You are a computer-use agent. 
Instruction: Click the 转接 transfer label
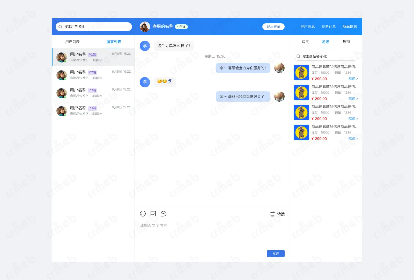tap(281, 214)
